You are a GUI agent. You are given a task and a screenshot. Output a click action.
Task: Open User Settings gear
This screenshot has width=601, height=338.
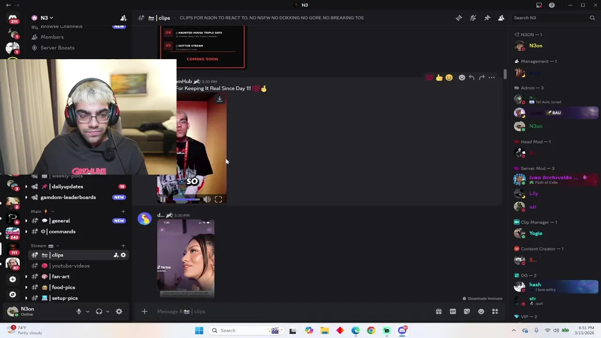tap(119, 311)
